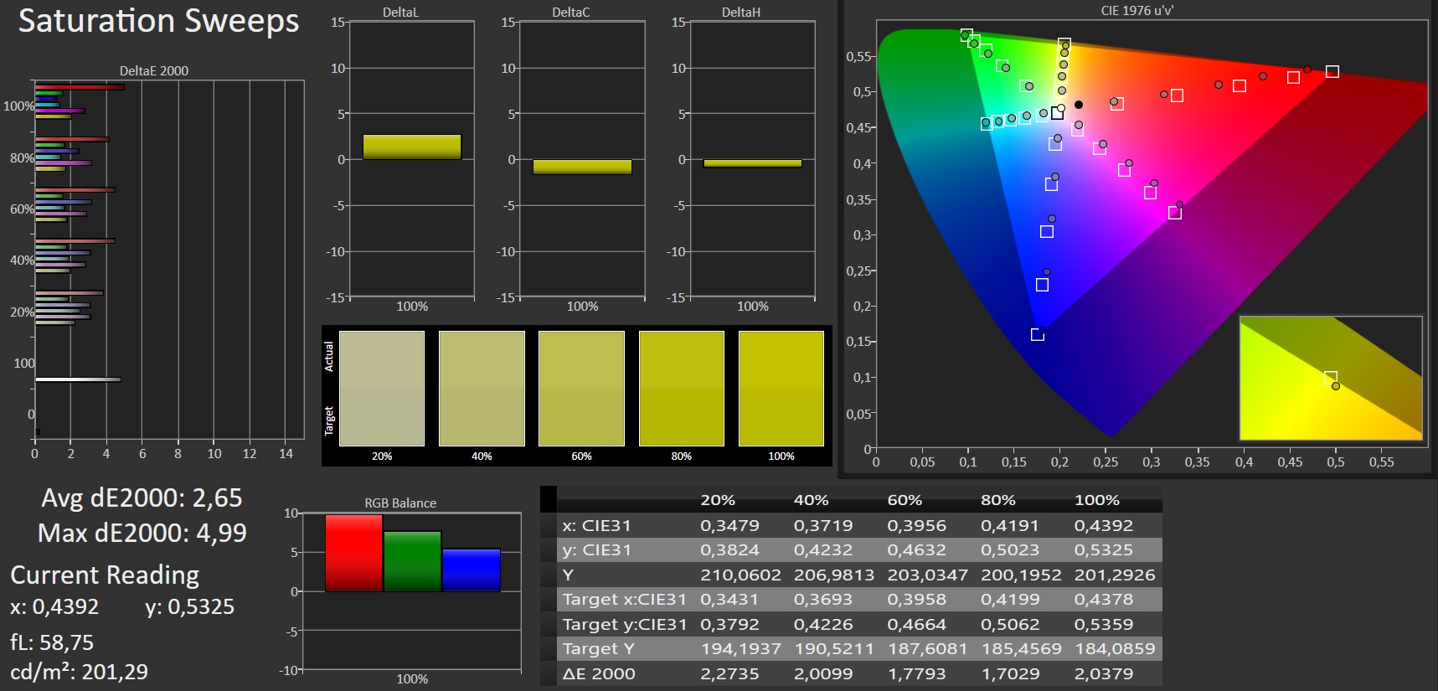Click table cell 210,0602

(740, 575)
